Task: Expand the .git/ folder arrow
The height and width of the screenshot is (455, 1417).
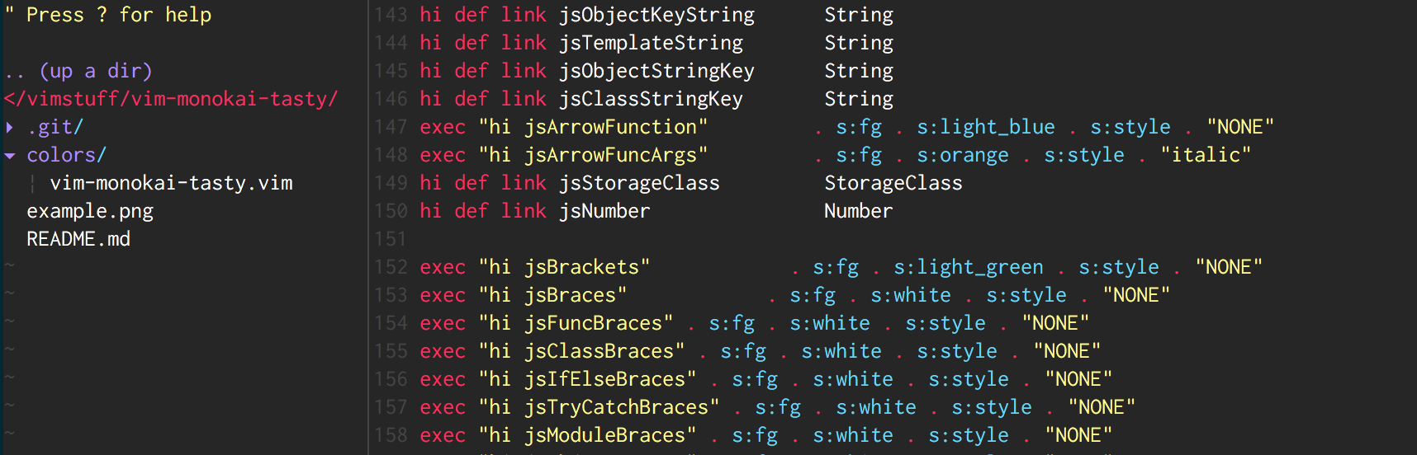Action: [10, 128]
